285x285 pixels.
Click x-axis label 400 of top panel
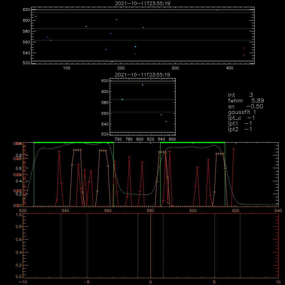(229, 68)
